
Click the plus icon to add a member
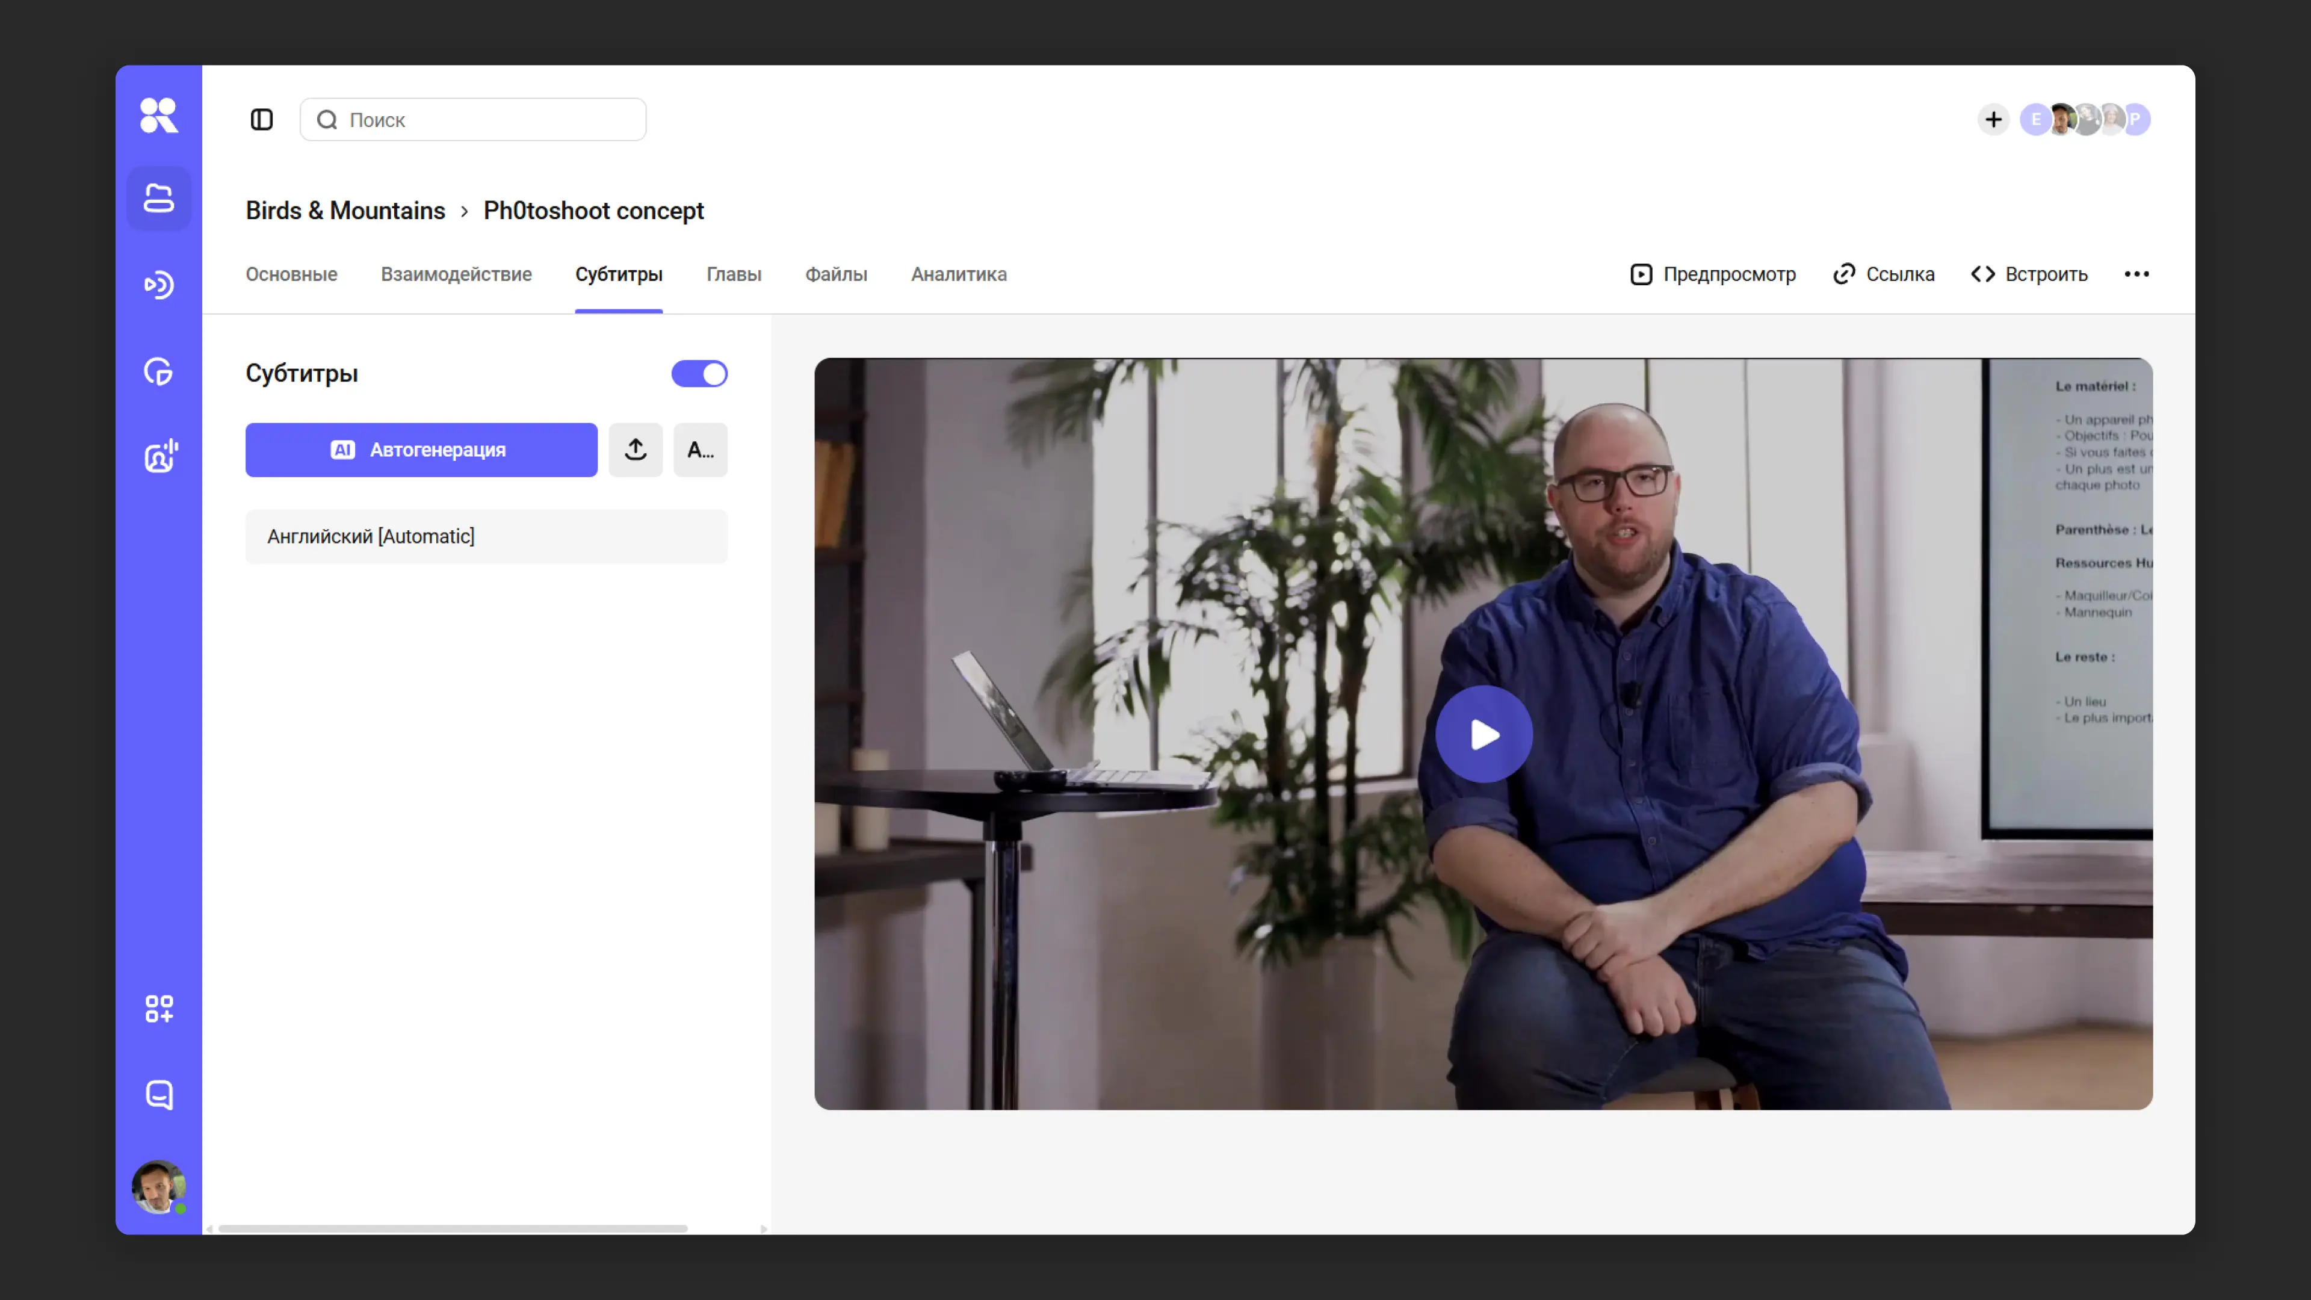(1993, 119)
